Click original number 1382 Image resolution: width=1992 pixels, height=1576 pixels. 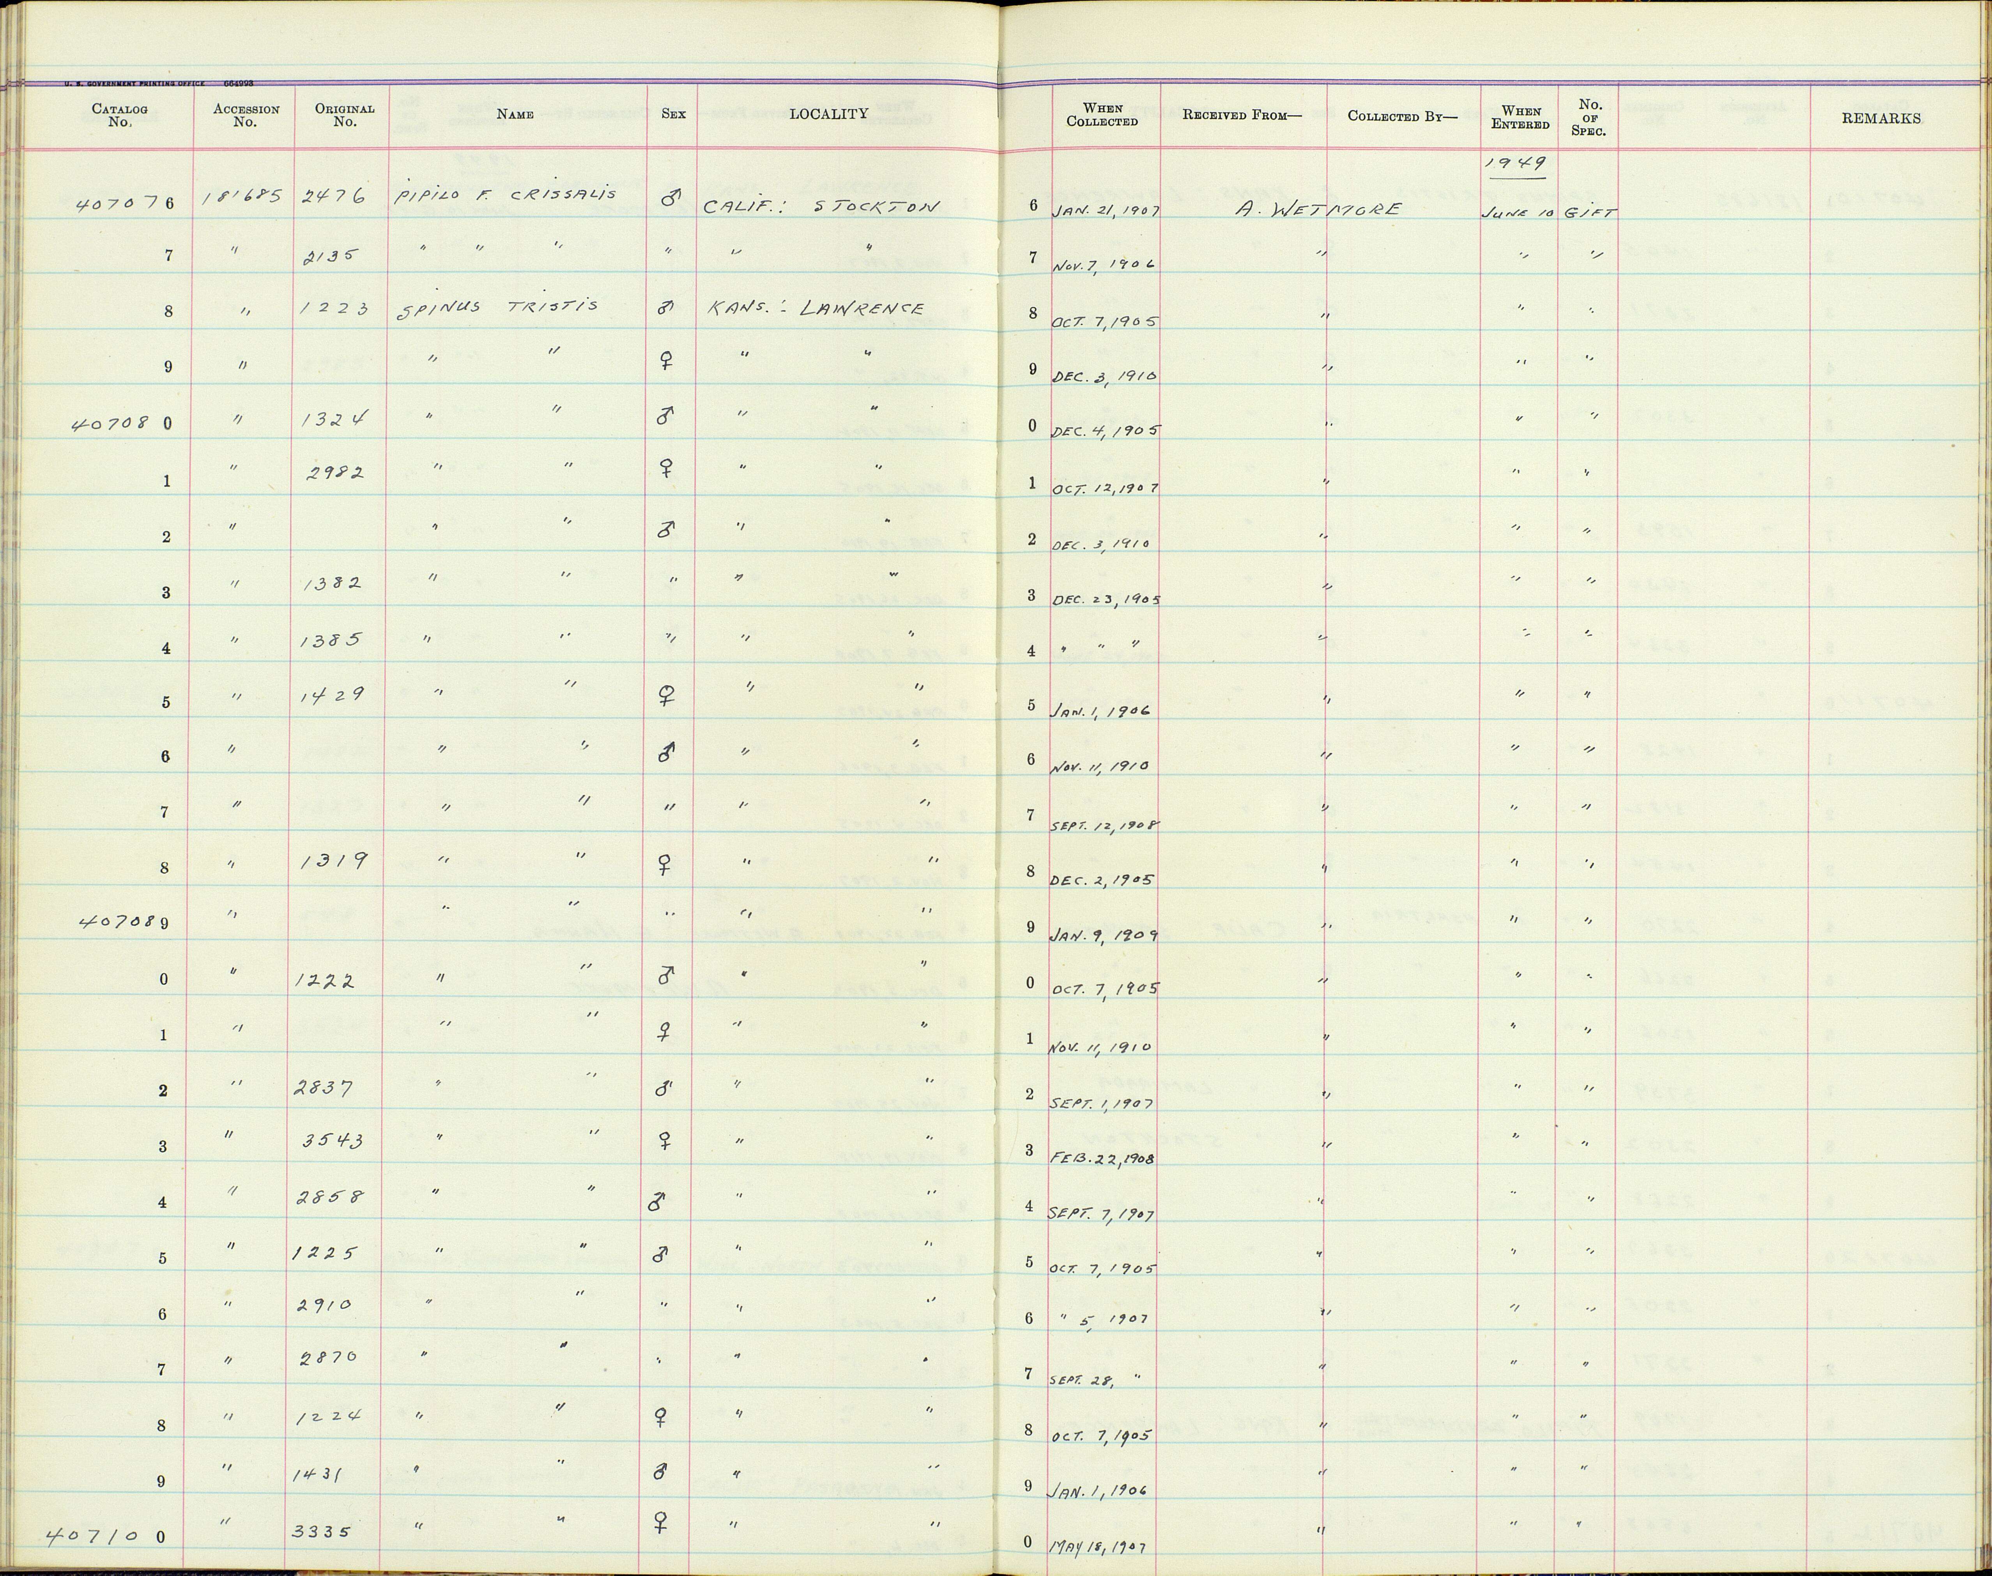coord(333,584)
